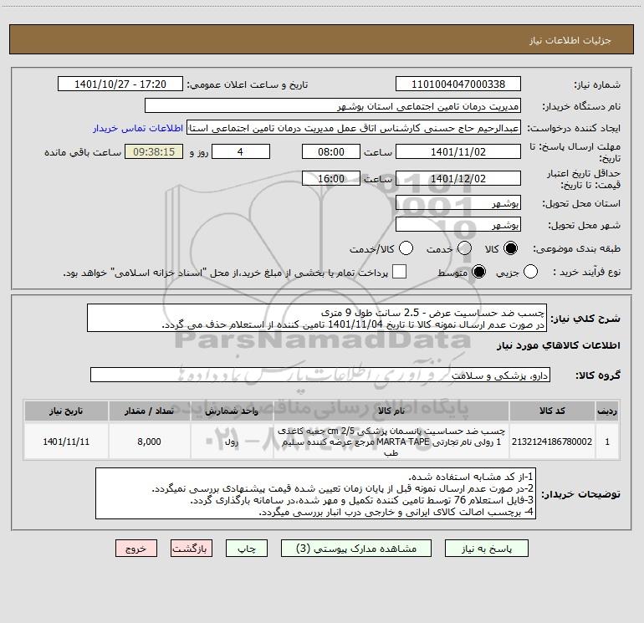Click the خروج exit button
Screen dimensions: 644x623
tap(136, 549)
